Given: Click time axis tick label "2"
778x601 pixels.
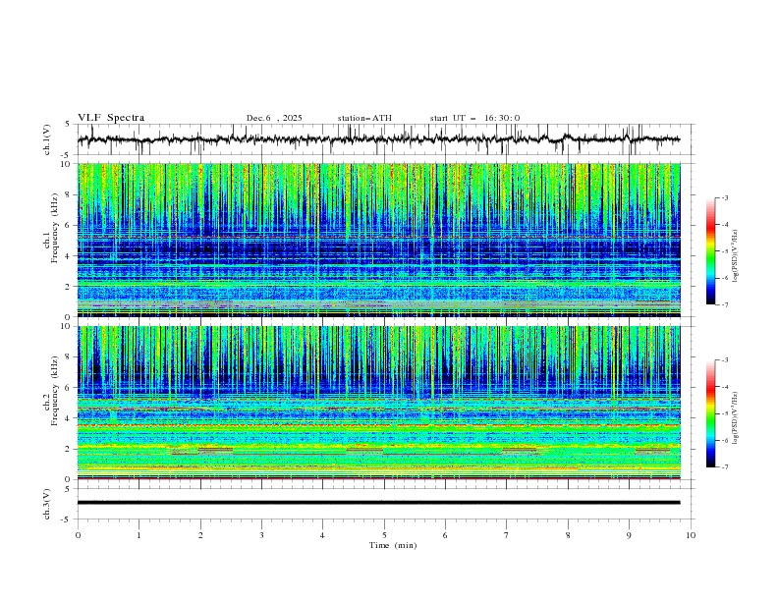Looking at the screenshot, I should pos(200,535).
